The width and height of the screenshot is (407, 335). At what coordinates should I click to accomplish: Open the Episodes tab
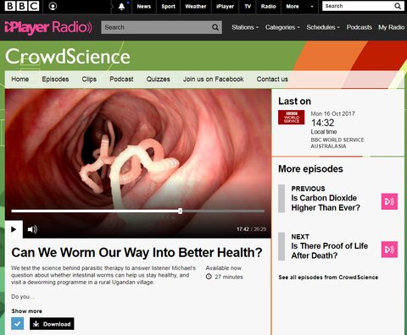(x=55, y=79)
